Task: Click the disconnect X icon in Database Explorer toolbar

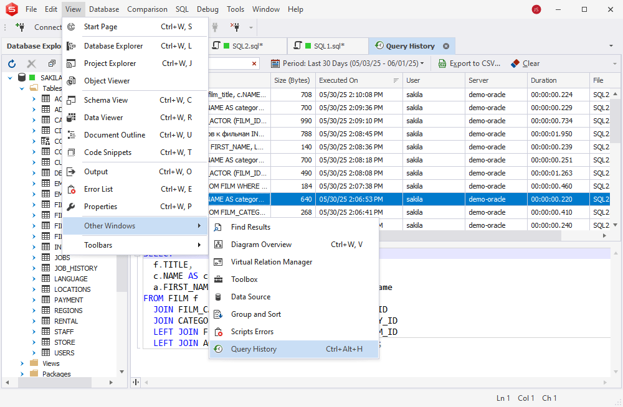Action: [x=31, y=62]
